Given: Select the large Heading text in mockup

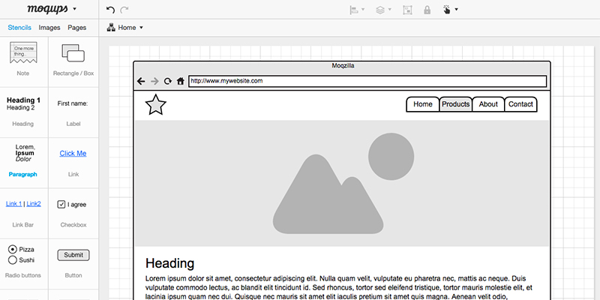Looking at the screenshot, I should coord(170,263).
